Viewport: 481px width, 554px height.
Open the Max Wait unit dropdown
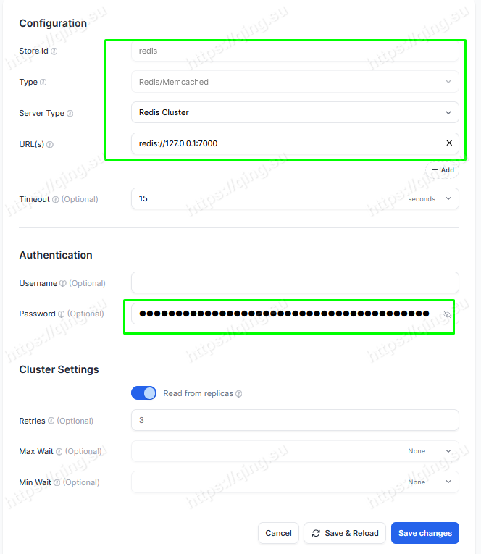(x=430, y=451)
